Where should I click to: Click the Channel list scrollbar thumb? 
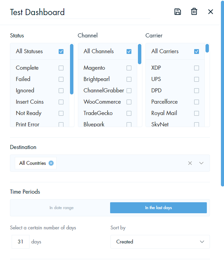[x=140, y=54]
